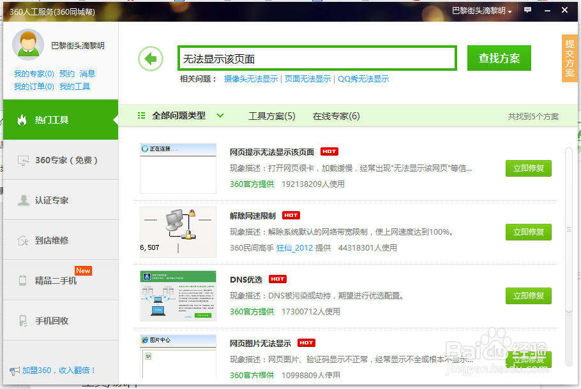Click 立即修复 for 解除网速限制
The width and height of the screenshot is (581, 389).
point(529,232)
